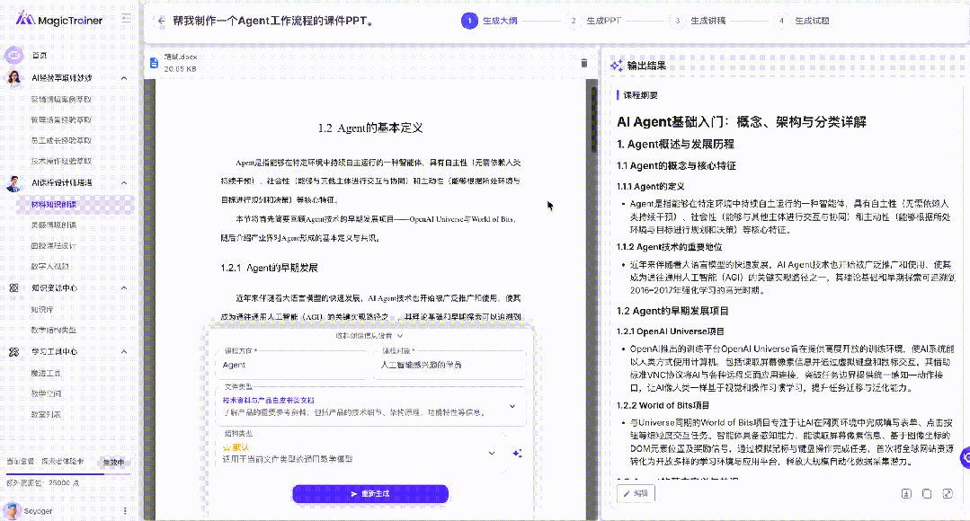Delete the uploaded docx with trash icon
Image resolution: width=970 pixels, height=521 pixels.
584,63
